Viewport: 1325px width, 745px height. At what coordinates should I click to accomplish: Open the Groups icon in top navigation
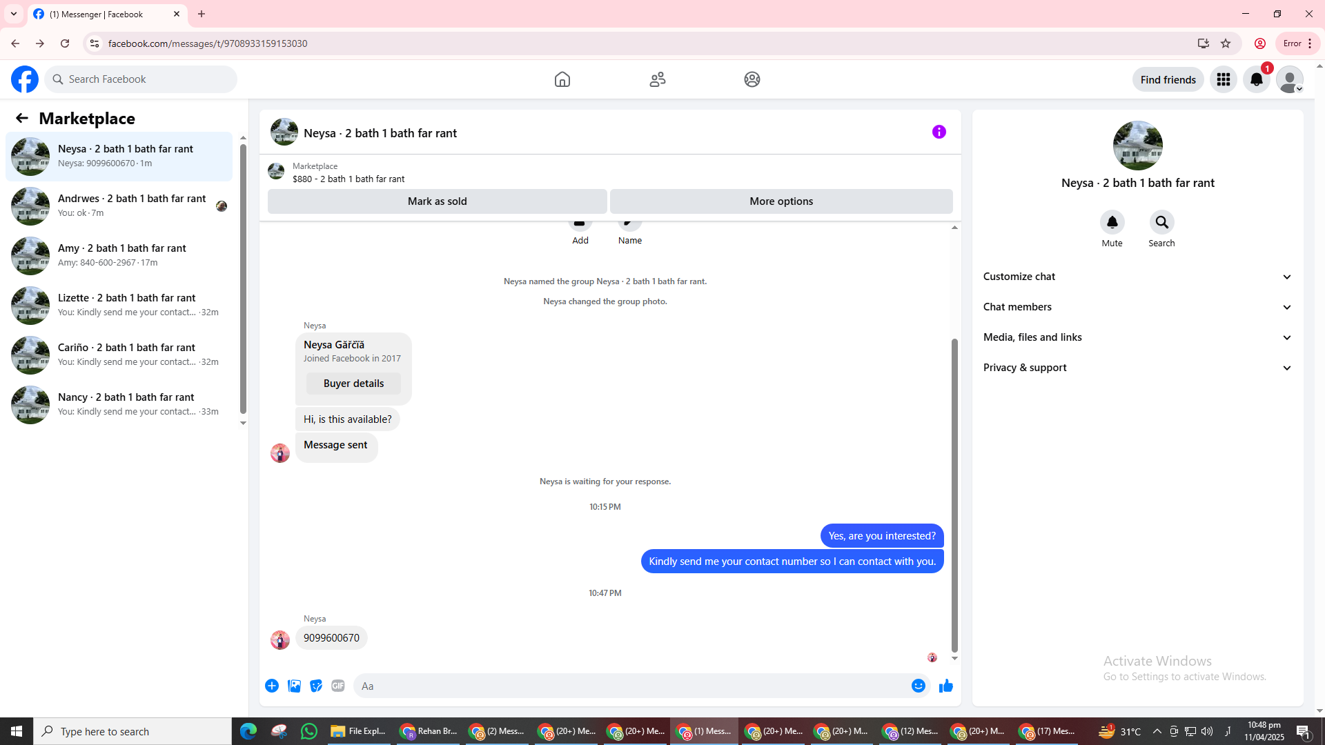[x=752, y=79]
